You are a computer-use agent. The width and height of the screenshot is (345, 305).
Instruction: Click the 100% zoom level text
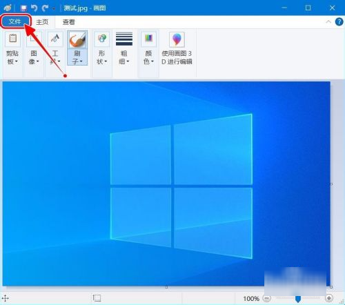click(251, 299)
